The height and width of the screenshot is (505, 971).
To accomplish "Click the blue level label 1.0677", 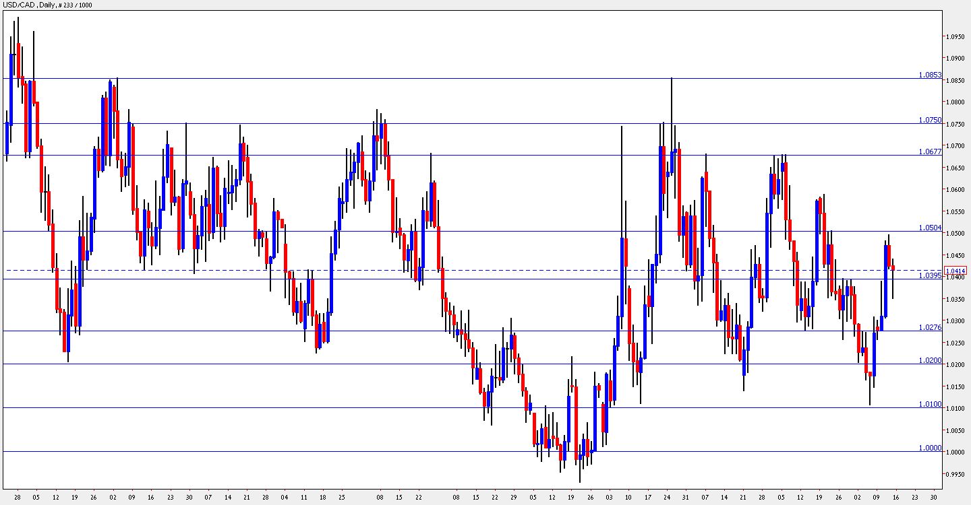I will [x=930, y=151].
